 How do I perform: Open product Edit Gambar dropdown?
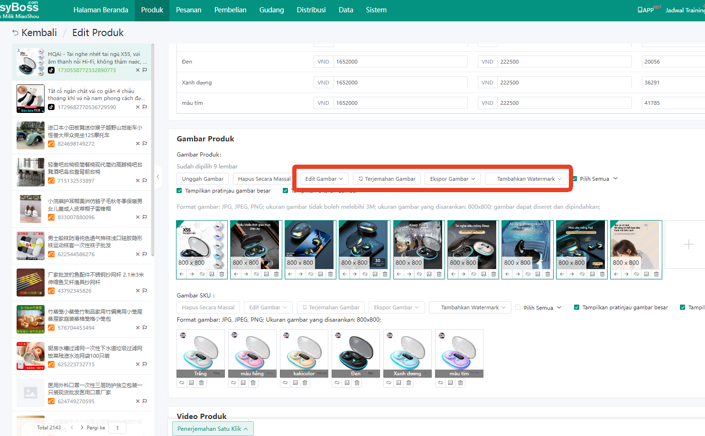[x=324, y=179]
